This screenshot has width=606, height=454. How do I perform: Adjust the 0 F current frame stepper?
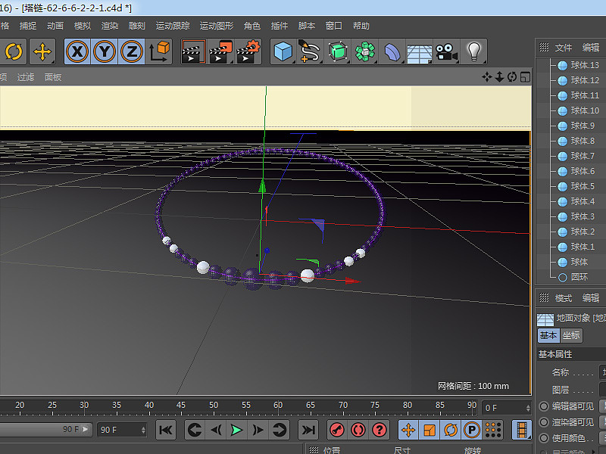(x=528, y=408)
